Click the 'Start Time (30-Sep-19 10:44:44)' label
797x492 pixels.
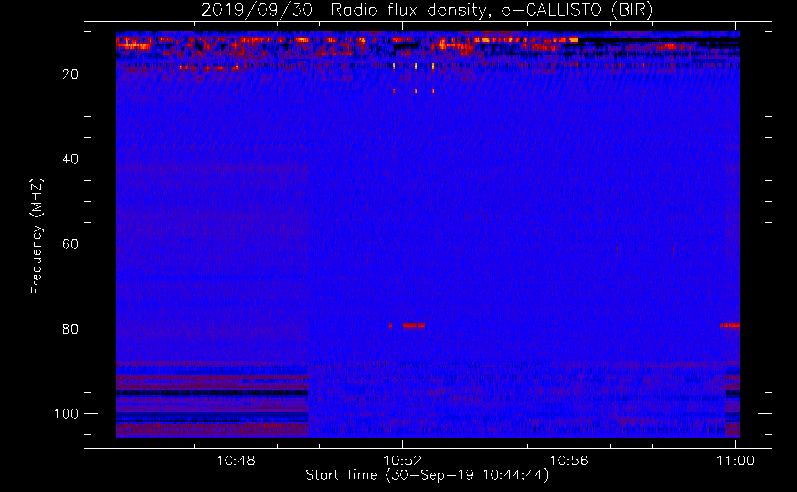[427, 475]
